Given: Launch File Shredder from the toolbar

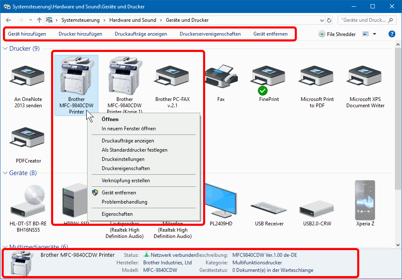Looking at the screenshot, I should click(x=337, y=34).
